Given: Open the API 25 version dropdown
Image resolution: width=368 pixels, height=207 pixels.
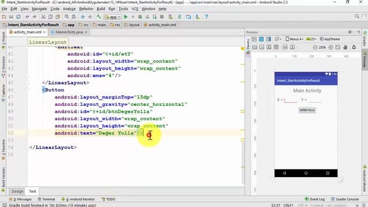Looking at the screenshot, I should (x=312, y=39).
